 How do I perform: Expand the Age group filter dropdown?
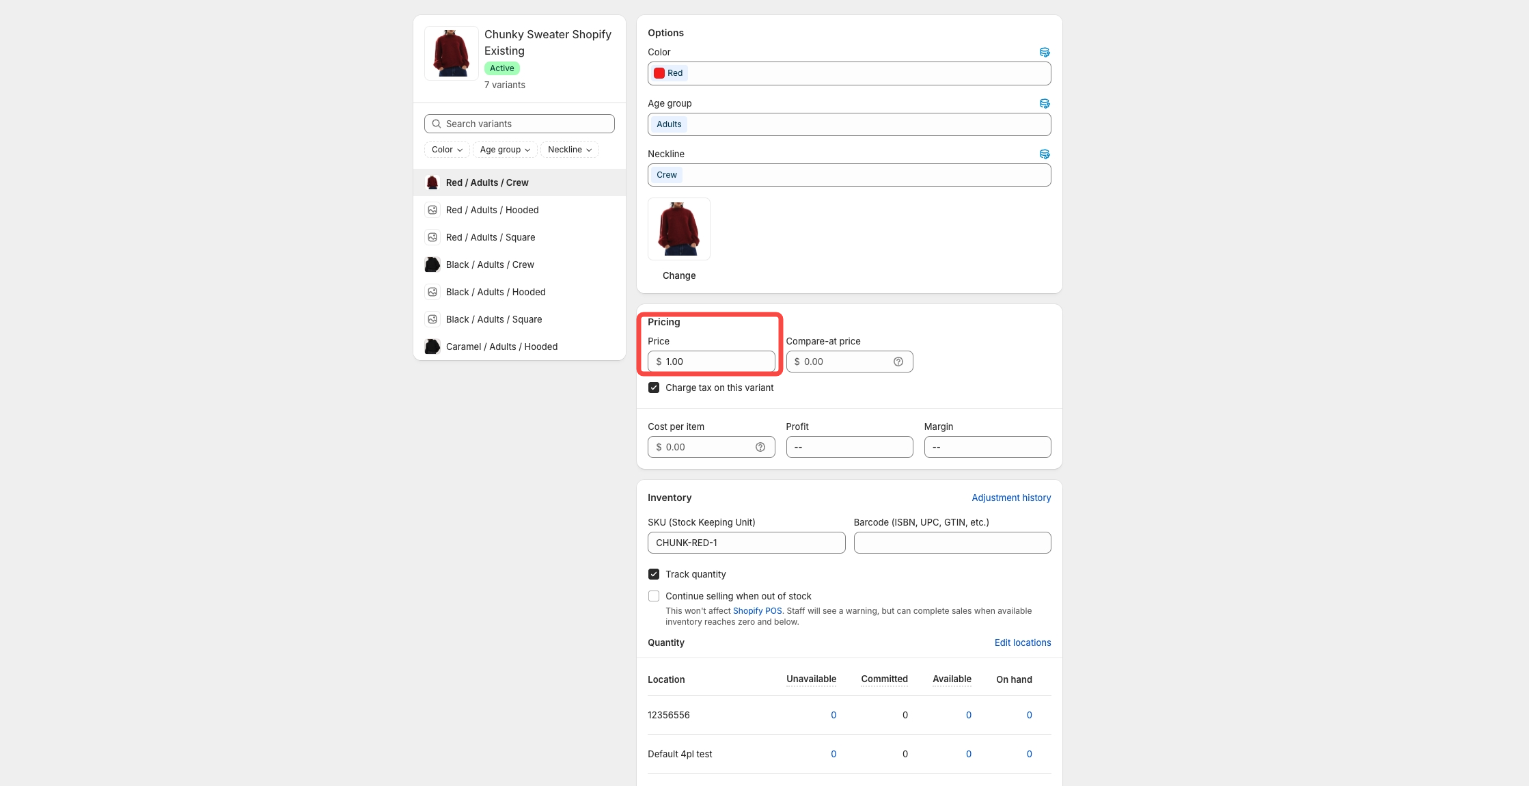pos(505,150)
